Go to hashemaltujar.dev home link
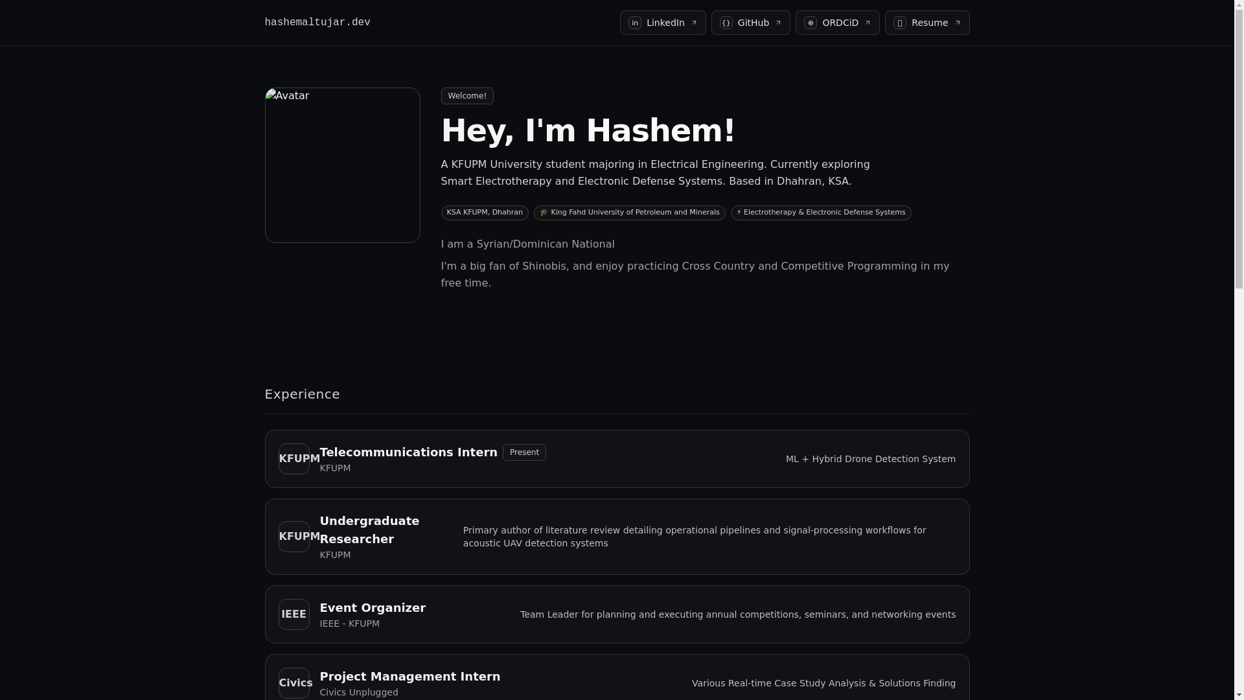 click(x=317, y=23)
